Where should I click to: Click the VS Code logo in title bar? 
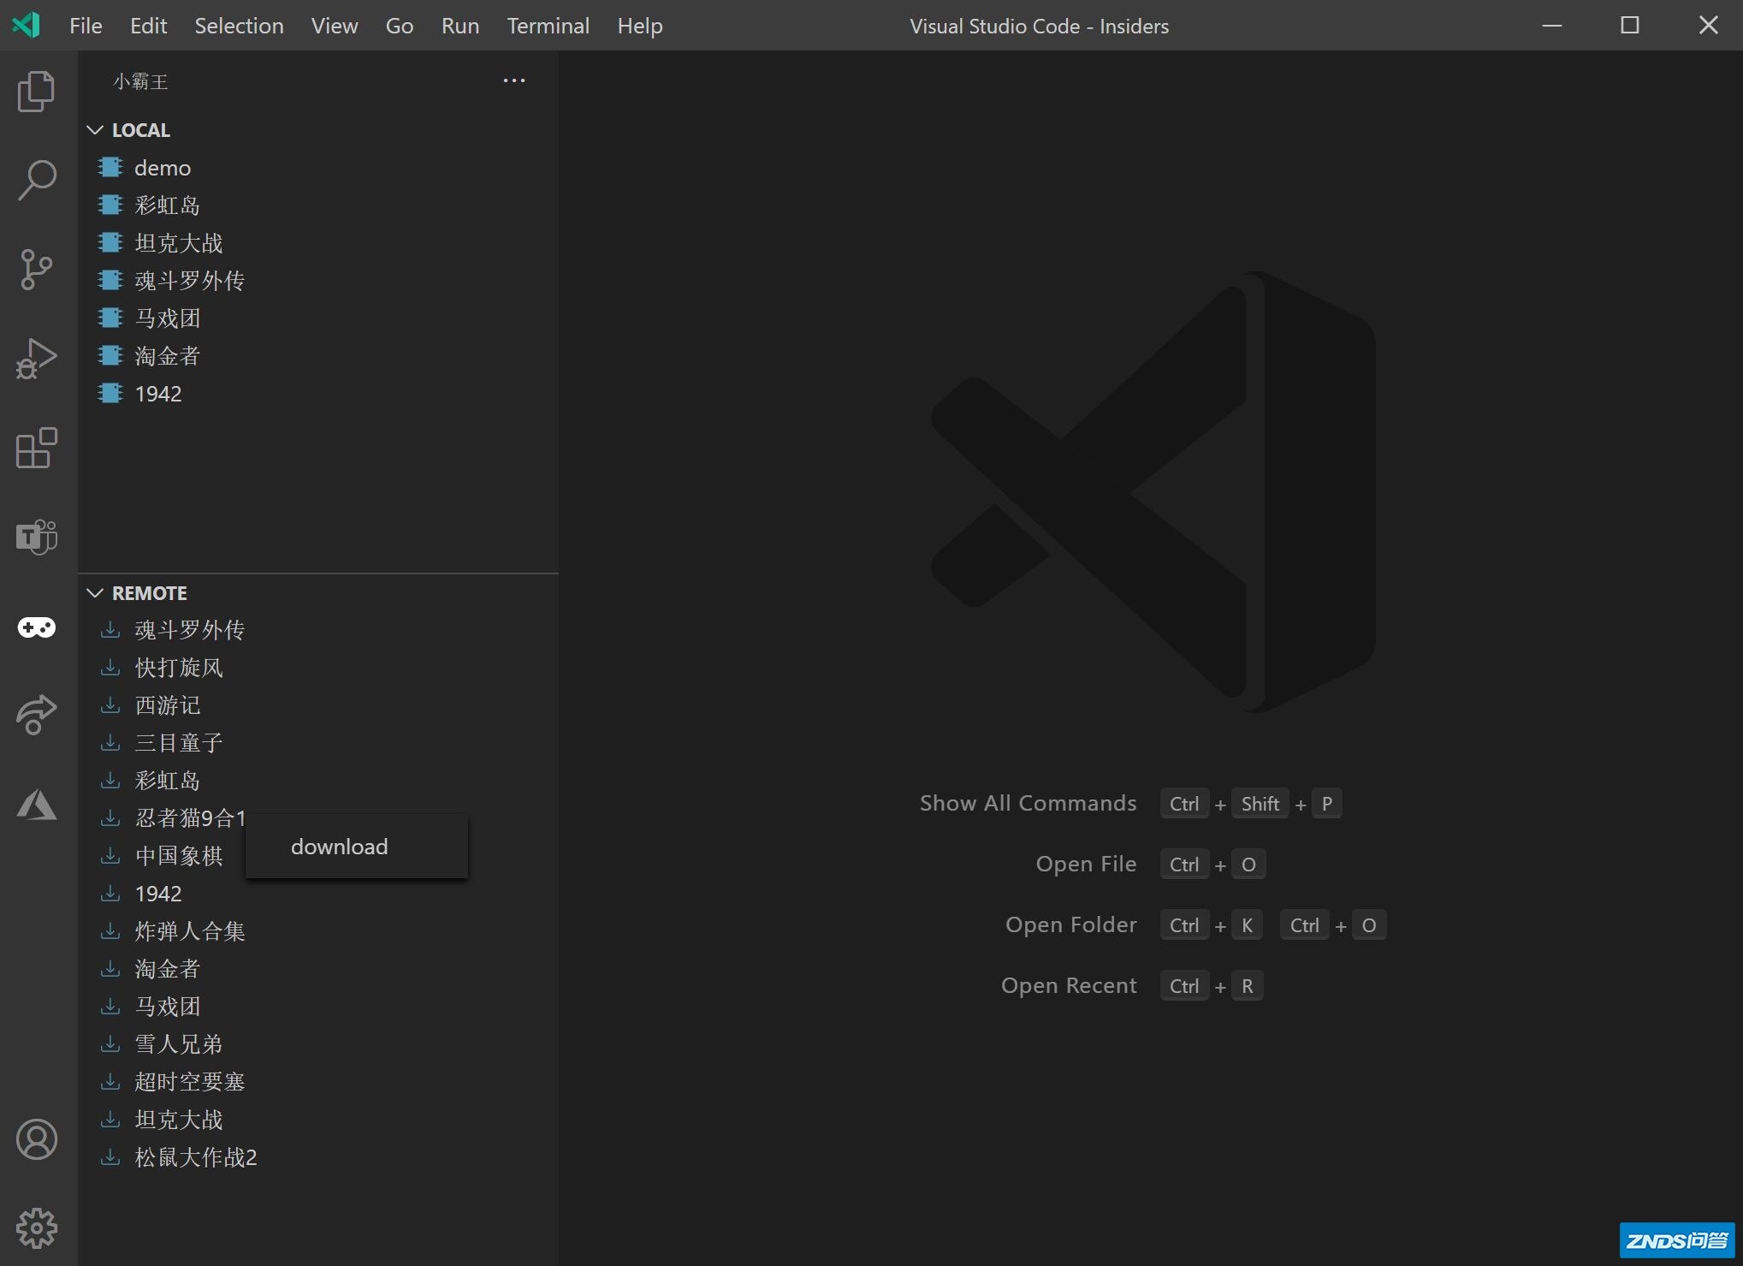27,25
